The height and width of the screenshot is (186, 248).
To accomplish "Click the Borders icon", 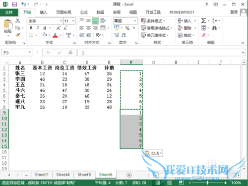I will [31, 35].
